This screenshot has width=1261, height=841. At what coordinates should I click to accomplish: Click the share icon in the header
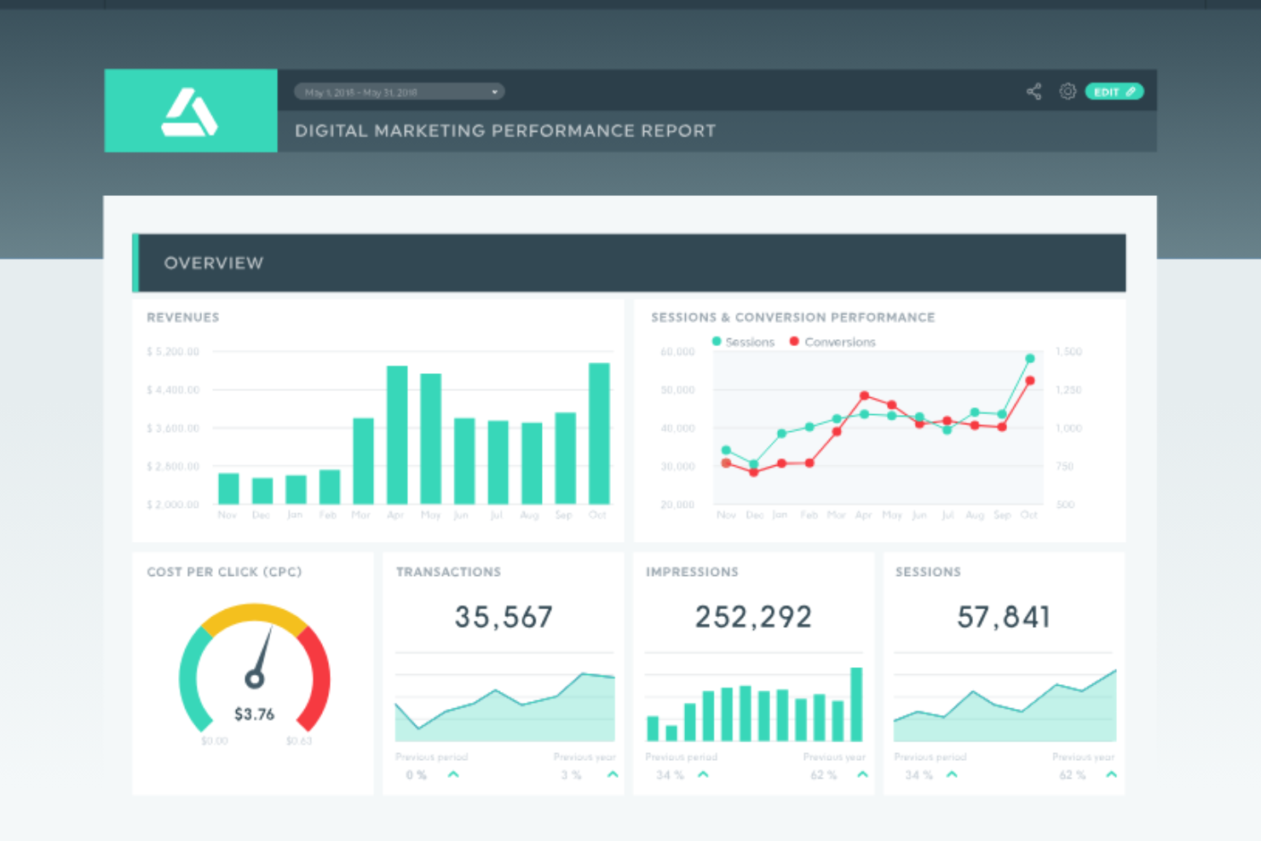click(1034, 91)
